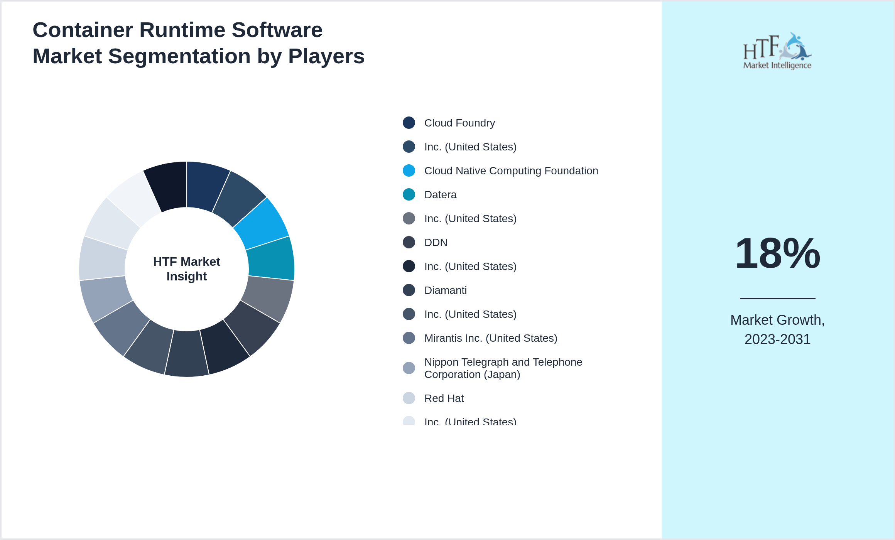Click the Red Hat legend label text
895x540 pixels.
[444, 398]
